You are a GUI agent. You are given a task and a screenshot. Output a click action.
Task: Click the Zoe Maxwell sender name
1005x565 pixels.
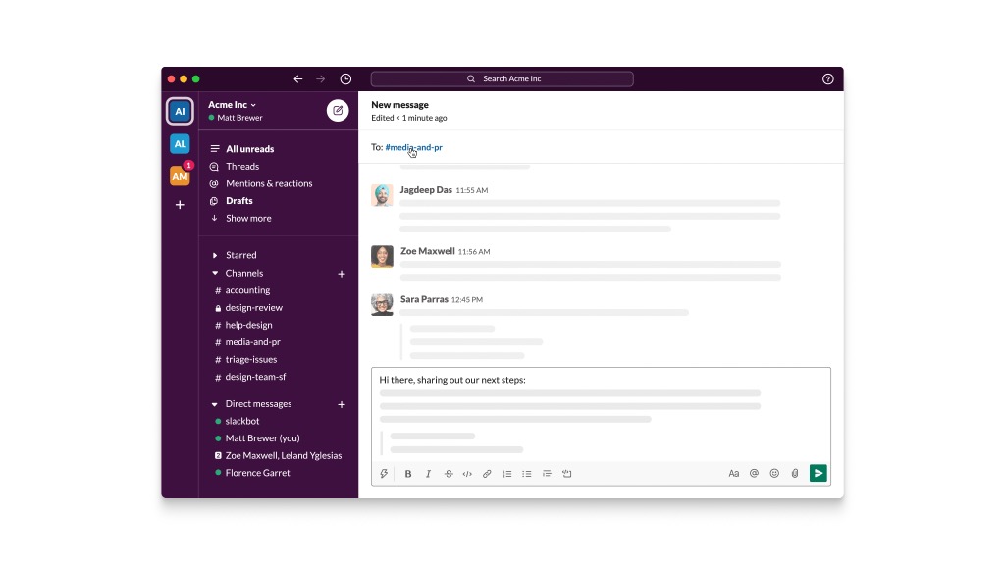click(428, 251)
